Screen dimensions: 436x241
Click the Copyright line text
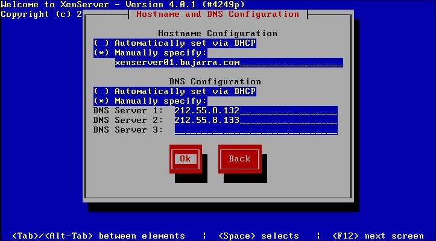point(42,14)
